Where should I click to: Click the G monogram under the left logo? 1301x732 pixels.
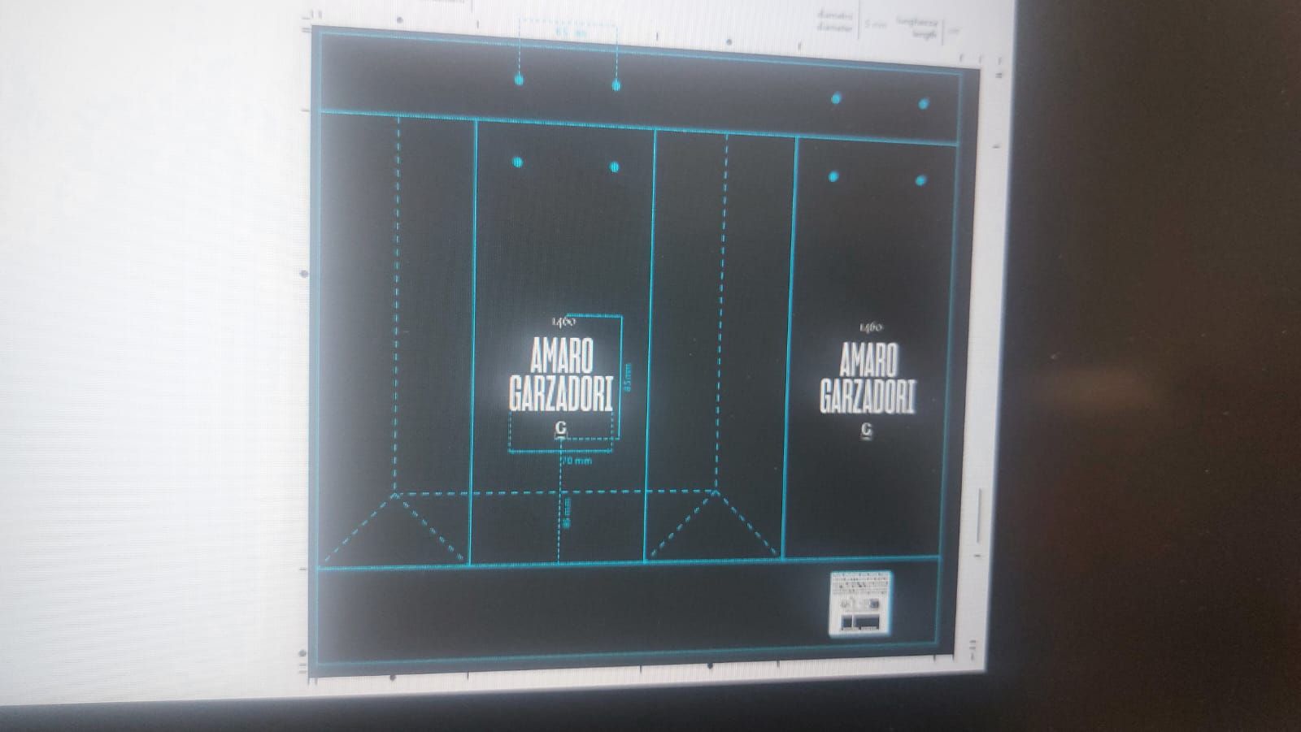tap(560, 429)
